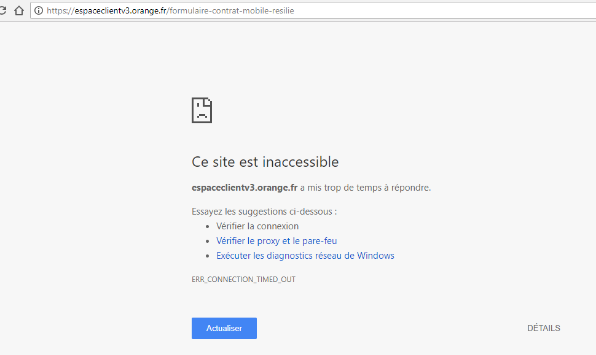Click the address bar URL field
This screenshot has height=355, width=596.
click(369, 10)
